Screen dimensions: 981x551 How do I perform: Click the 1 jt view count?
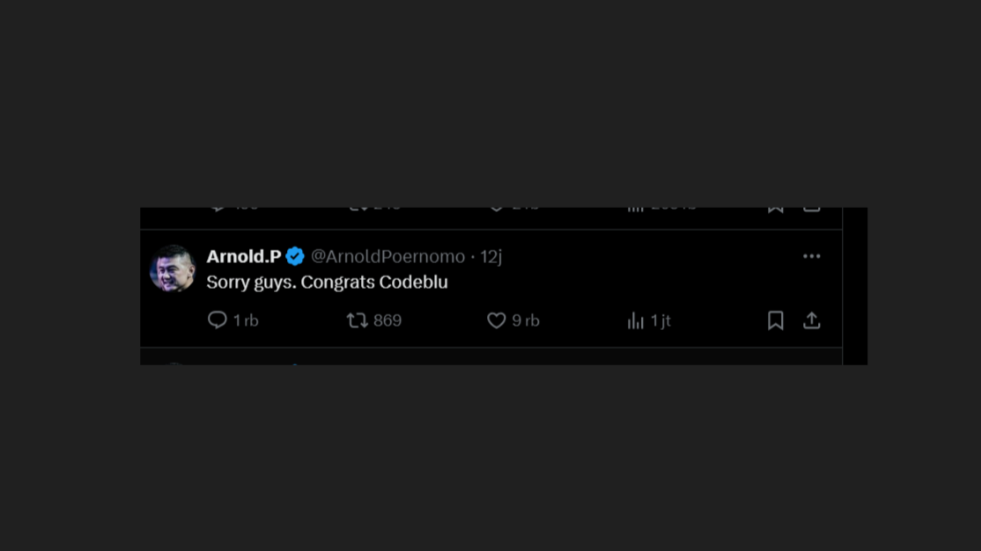(660, 320)
